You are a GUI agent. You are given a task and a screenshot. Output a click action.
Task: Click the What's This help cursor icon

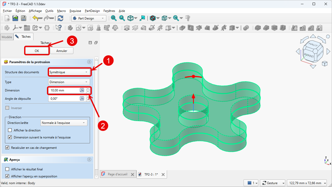pyautogui.click(x=59, y=28)
